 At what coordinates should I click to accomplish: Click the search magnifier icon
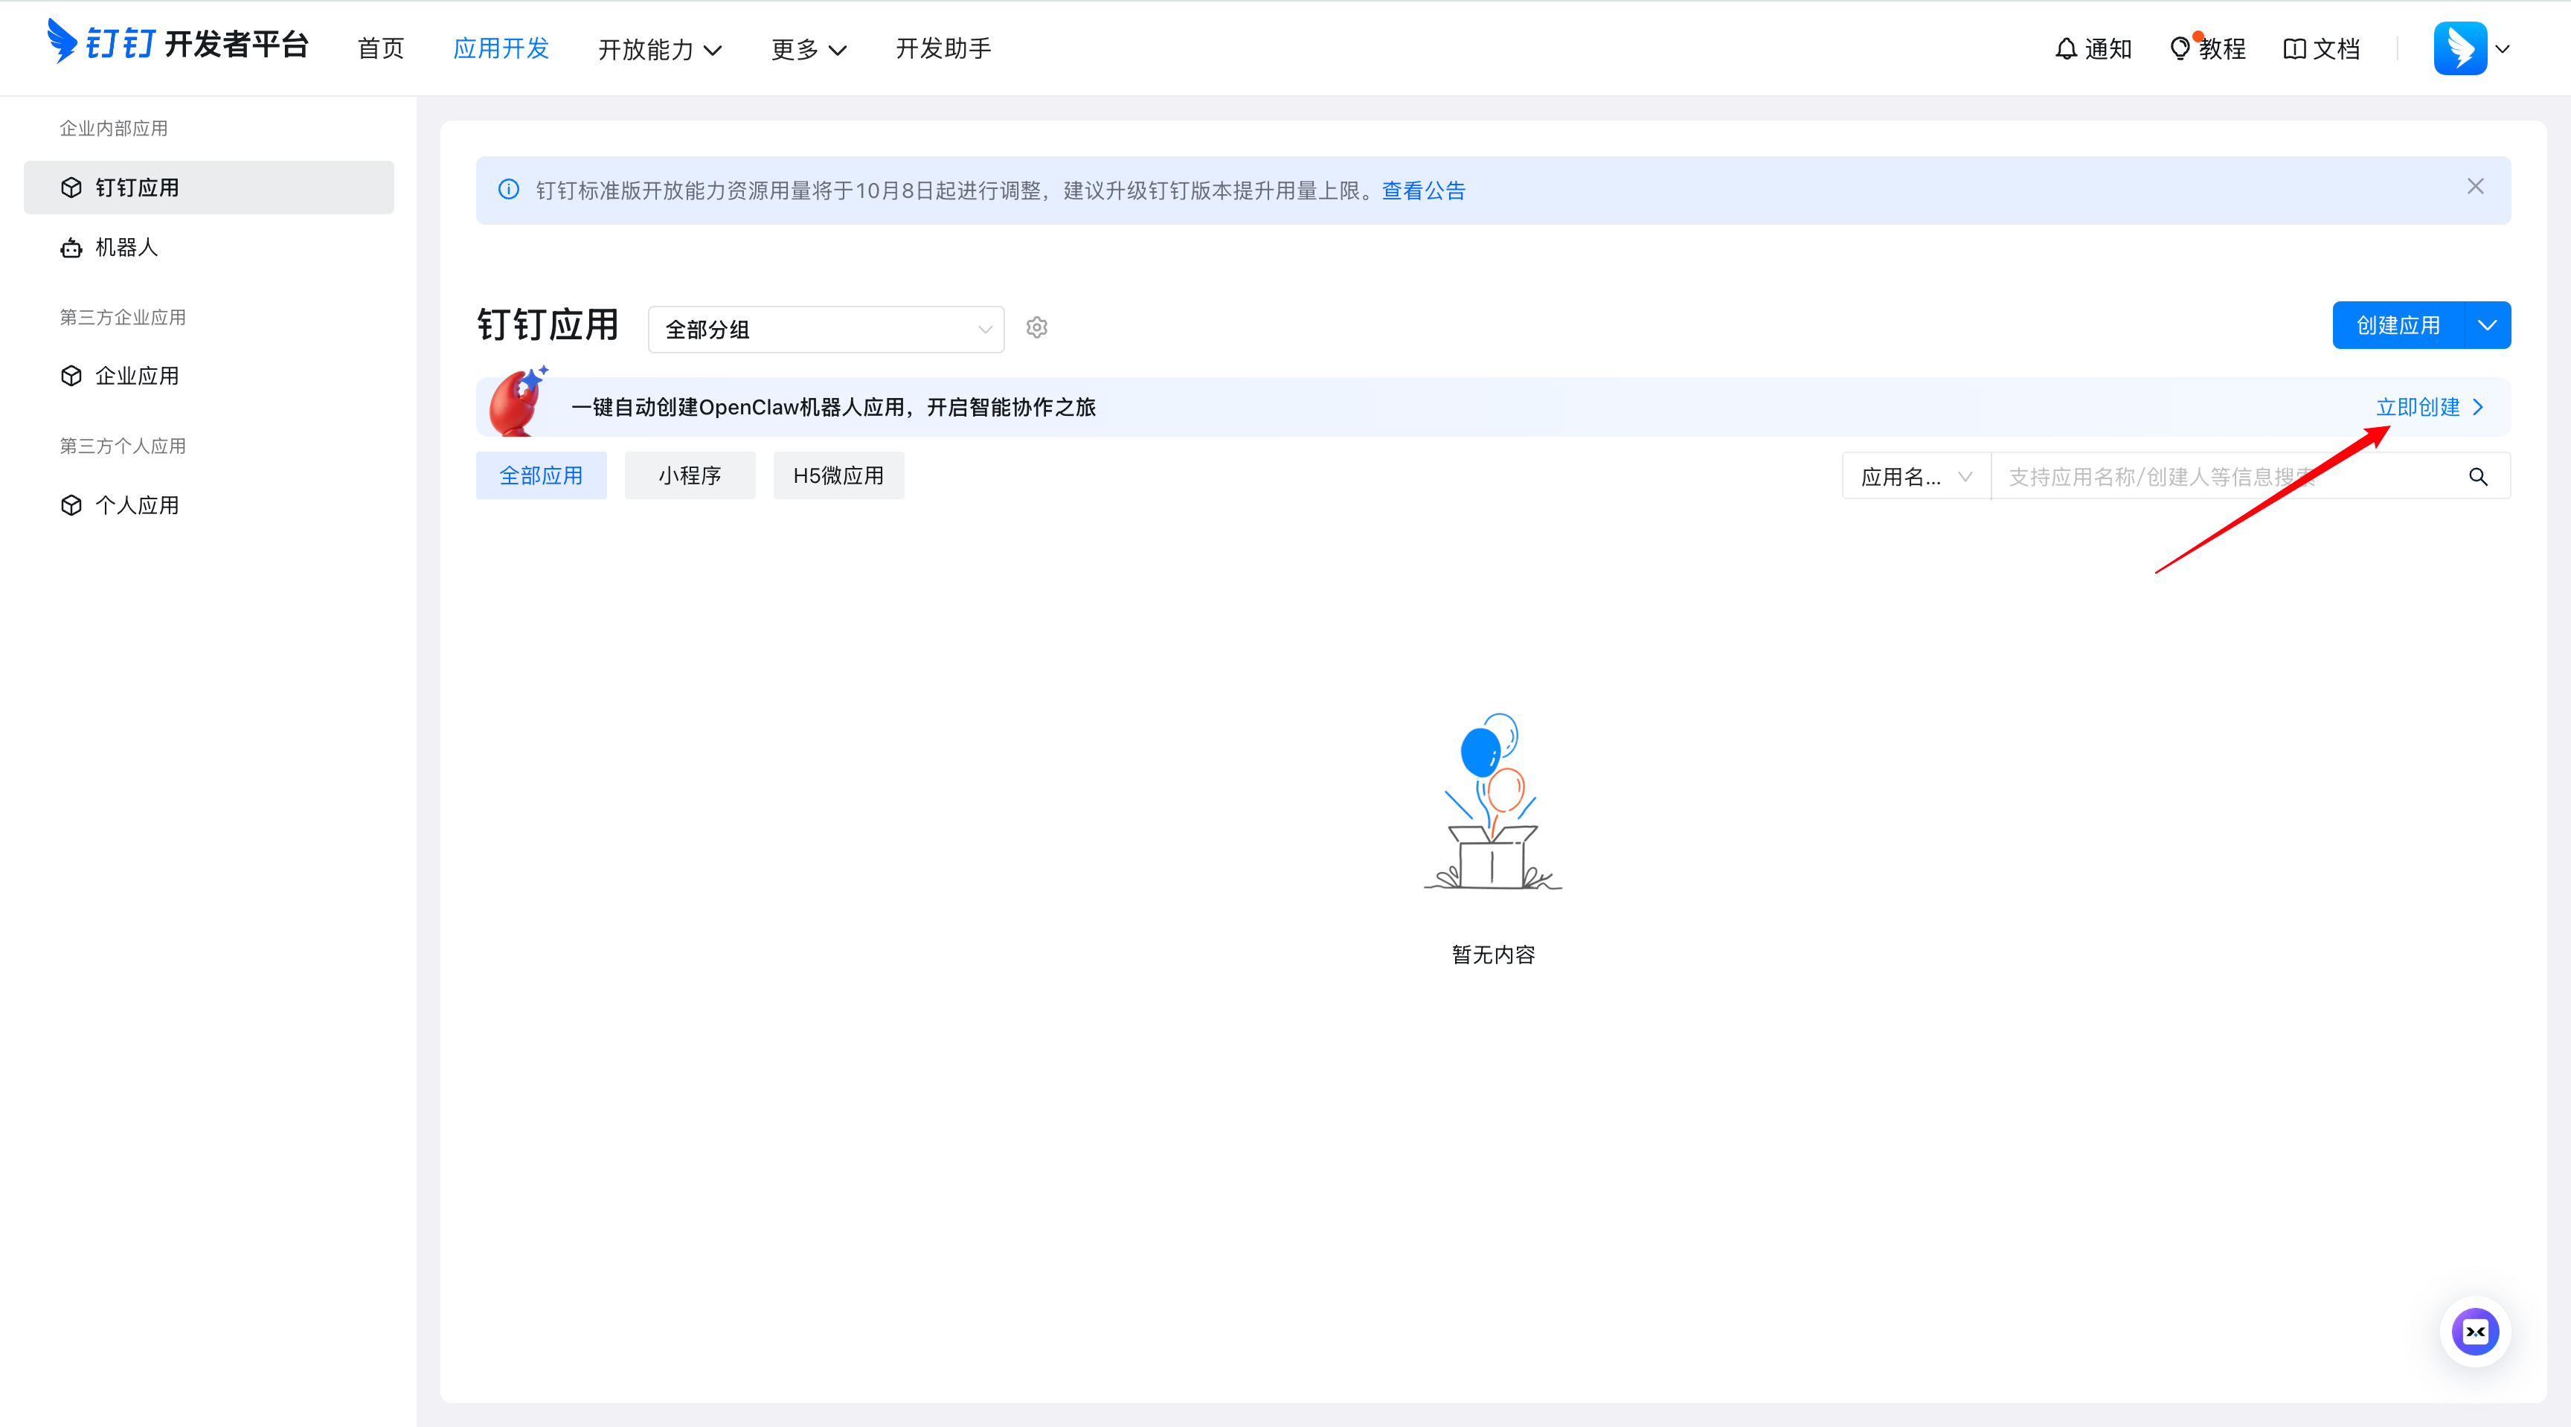(2478, 477)
